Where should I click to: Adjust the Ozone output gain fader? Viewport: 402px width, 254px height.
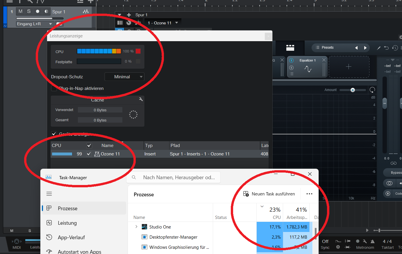tap(385, 103)
